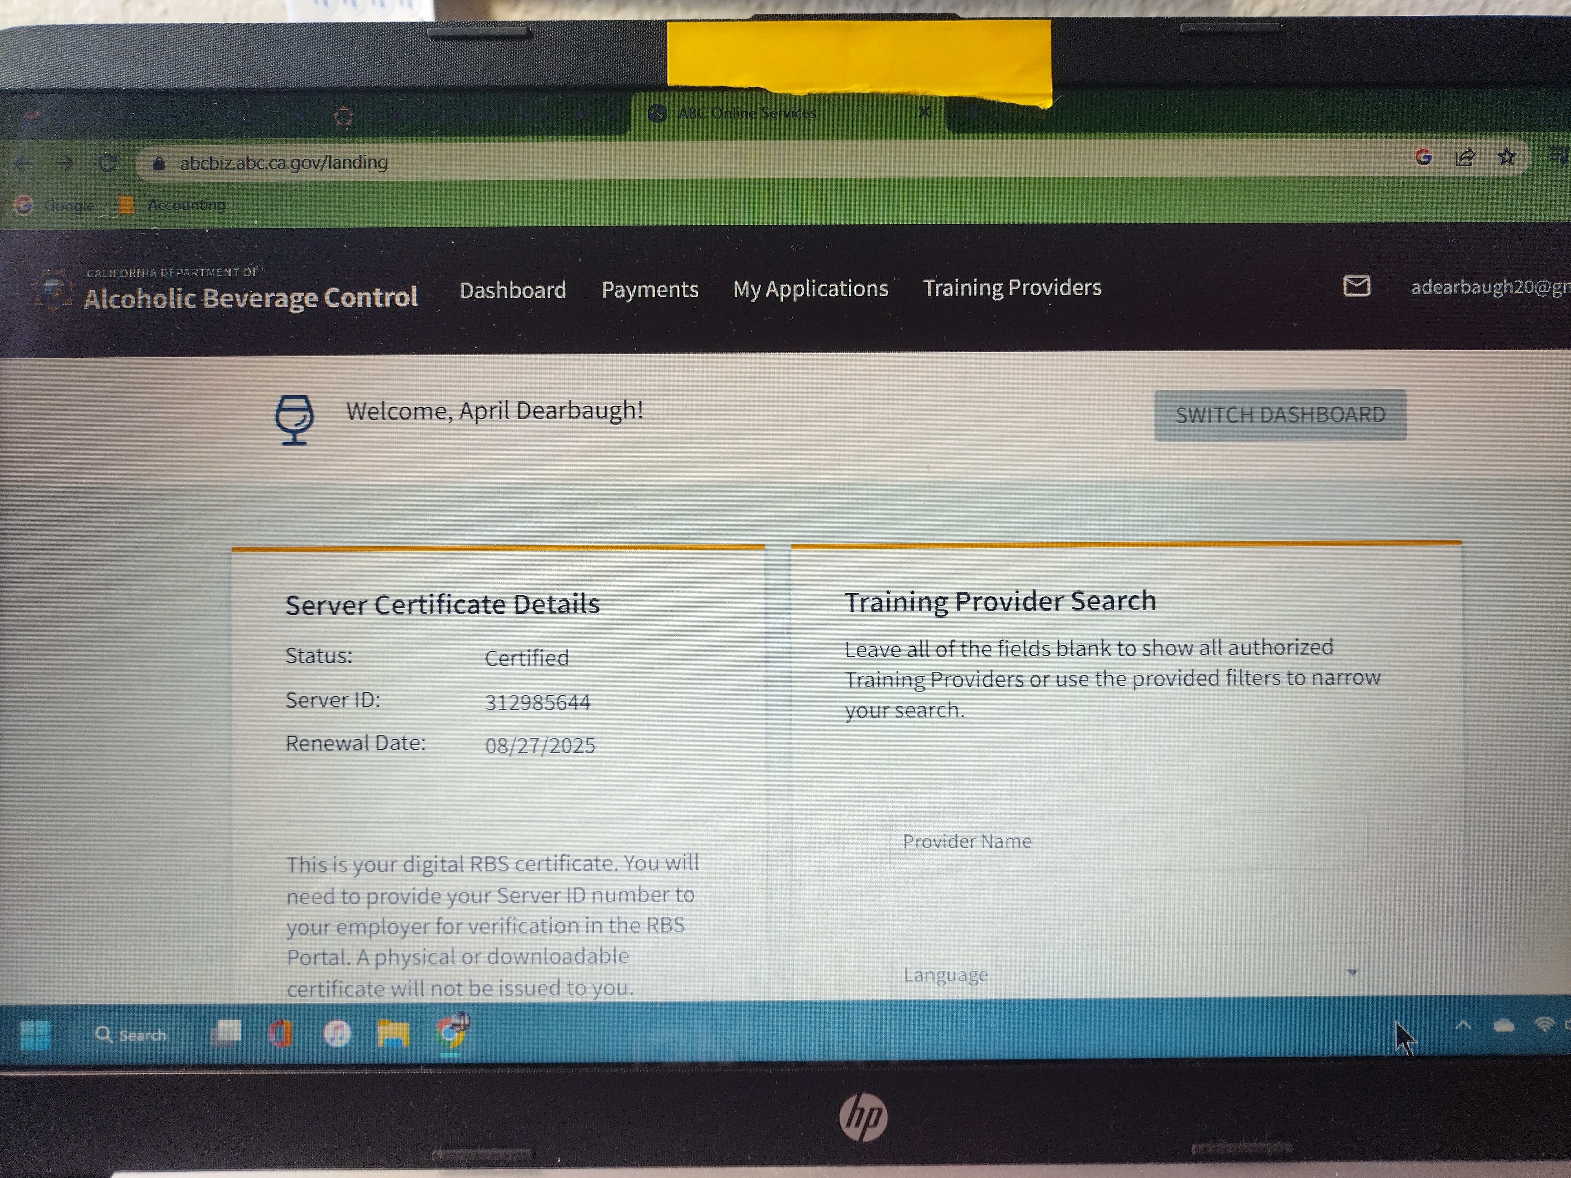Viewport: 1571px width, 1178px height.
Task: Expand the Language dropdown
Action: 1129,973
